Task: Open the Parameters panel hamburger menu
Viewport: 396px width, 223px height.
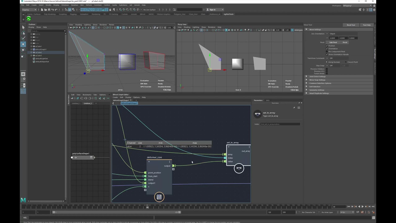Action: click(299, 107)
